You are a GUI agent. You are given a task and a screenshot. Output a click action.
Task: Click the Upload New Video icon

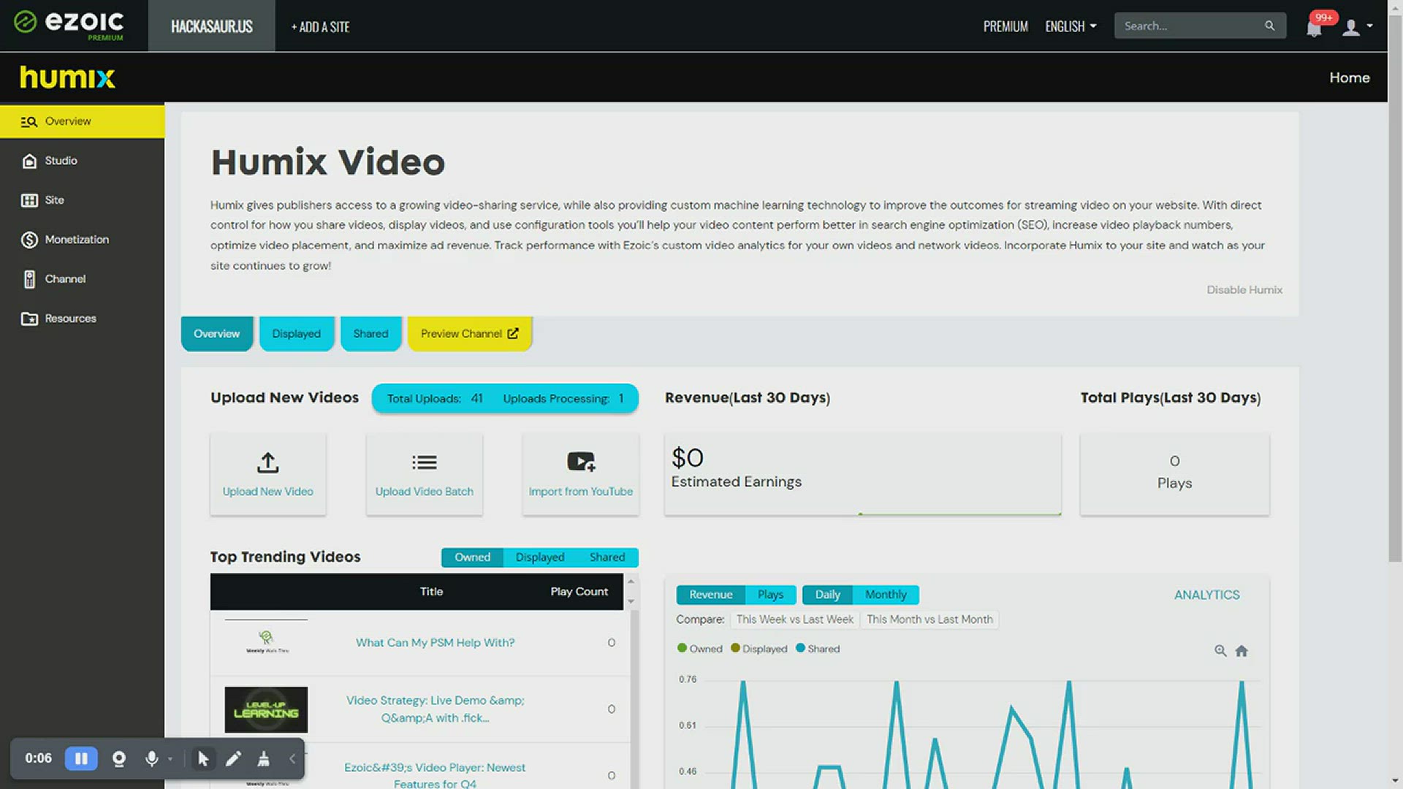tap(267, 462)
